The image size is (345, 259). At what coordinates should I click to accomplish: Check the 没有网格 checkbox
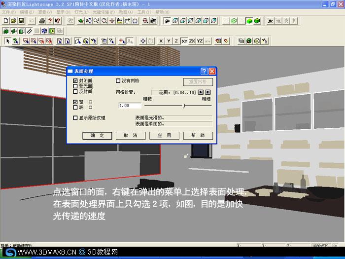click(118, 81)
